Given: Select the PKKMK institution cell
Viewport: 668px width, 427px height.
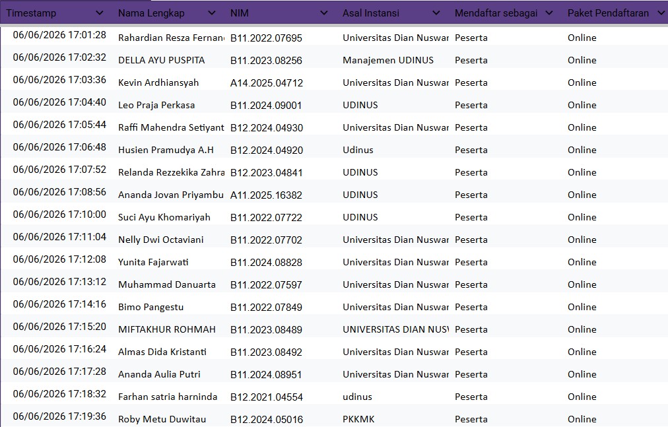Looking at the screenshot, I should pos(393,419).
